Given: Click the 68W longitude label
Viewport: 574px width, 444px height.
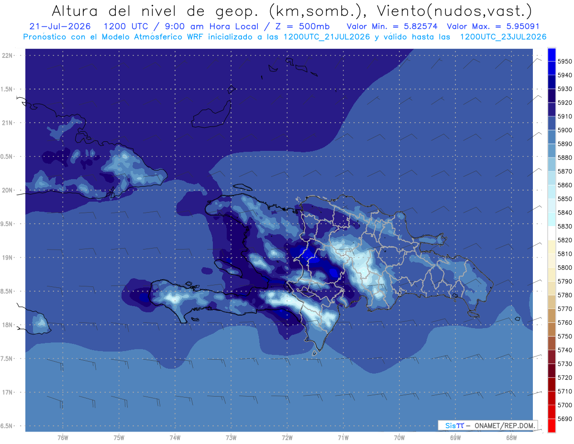Looking at the screenshot, I should pyautogui.click(x=511, y=438).
